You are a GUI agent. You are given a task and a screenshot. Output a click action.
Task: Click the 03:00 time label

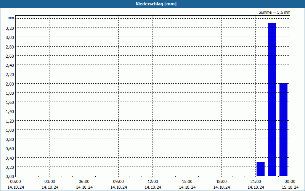pyautogui.click(x=50, y=182)
